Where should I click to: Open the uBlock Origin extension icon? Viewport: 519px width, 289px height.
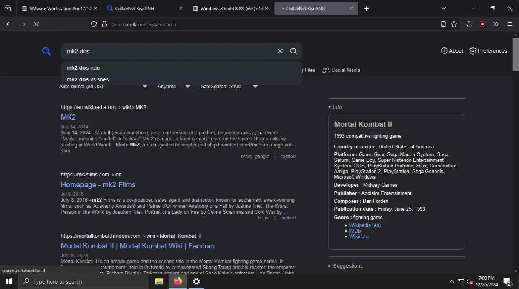click(482, 24)
